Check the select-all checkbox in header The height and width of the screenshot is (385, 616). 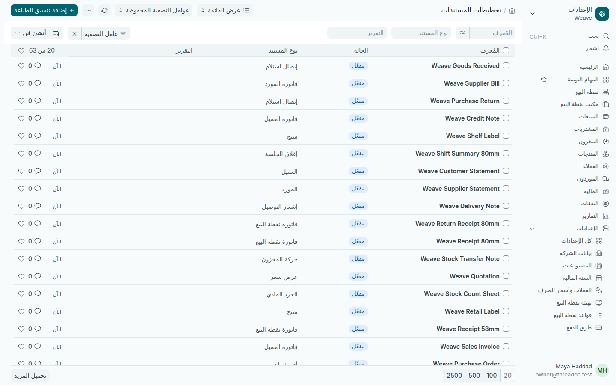[x=506, y=50]
